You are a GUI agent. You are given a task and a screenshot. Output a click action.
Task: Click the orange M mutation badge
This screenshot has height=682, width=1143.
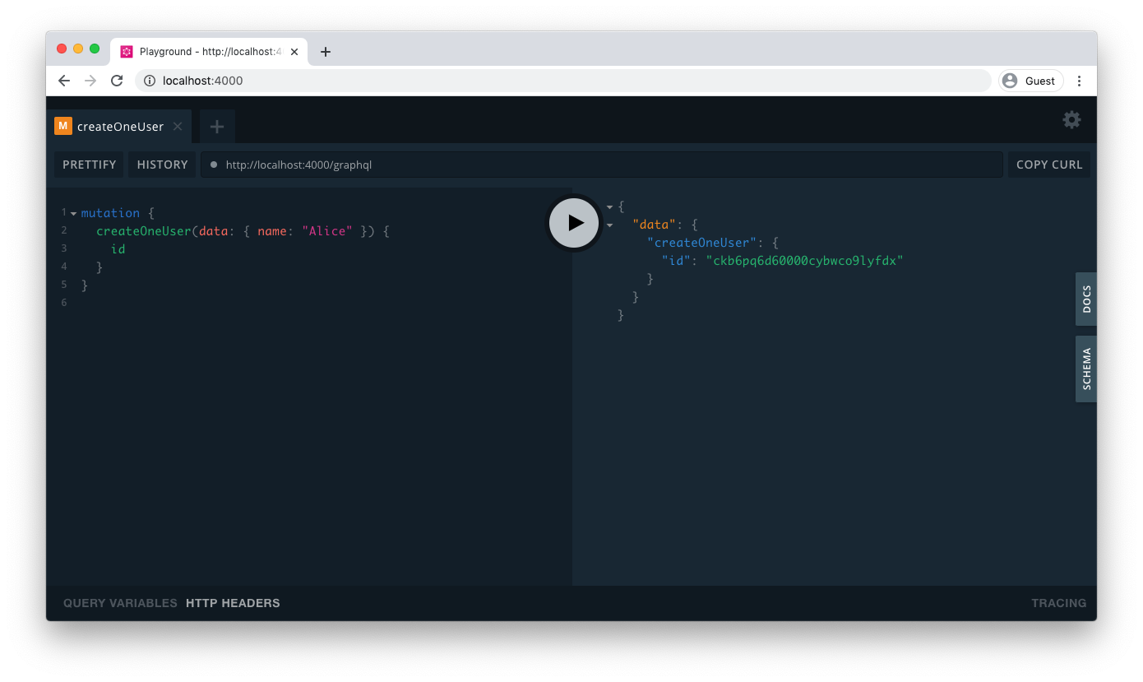(63, 126)
